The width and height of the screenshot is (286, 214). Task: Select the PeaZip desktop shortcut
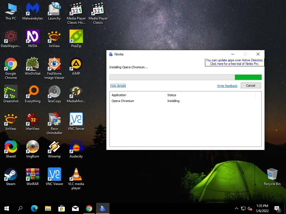pos(76,39)
